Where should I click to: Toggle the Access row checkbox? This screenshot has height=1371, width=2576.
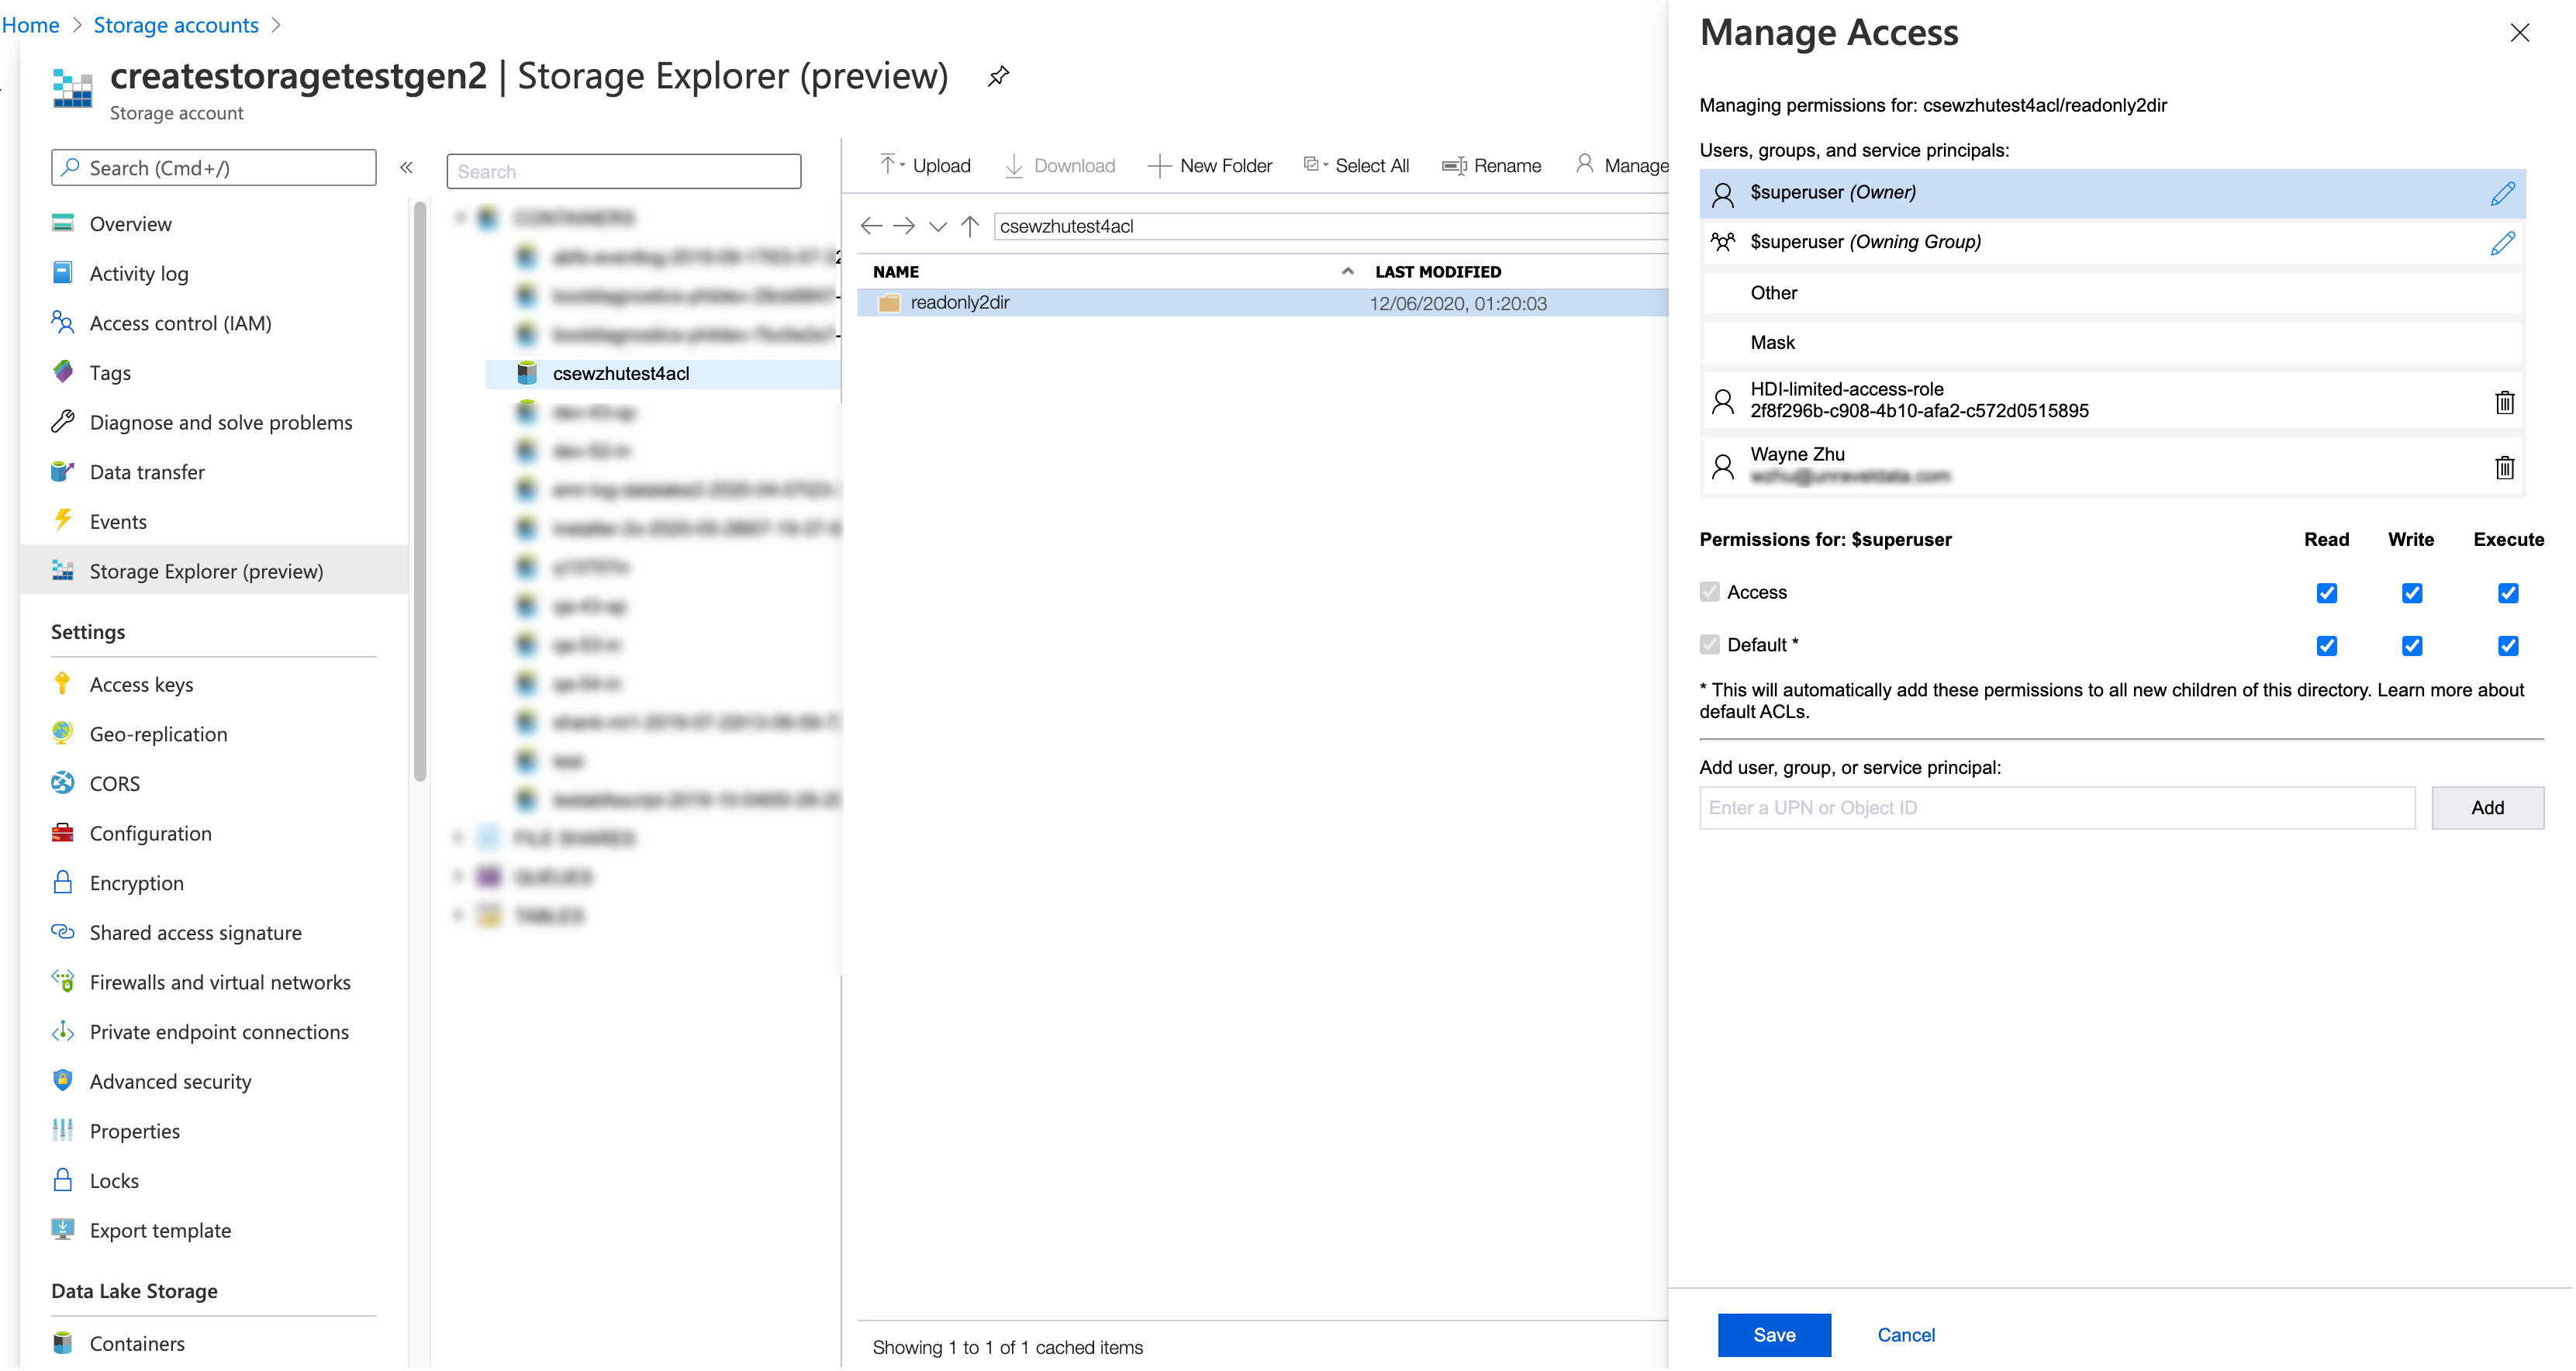coord(1709,592)
